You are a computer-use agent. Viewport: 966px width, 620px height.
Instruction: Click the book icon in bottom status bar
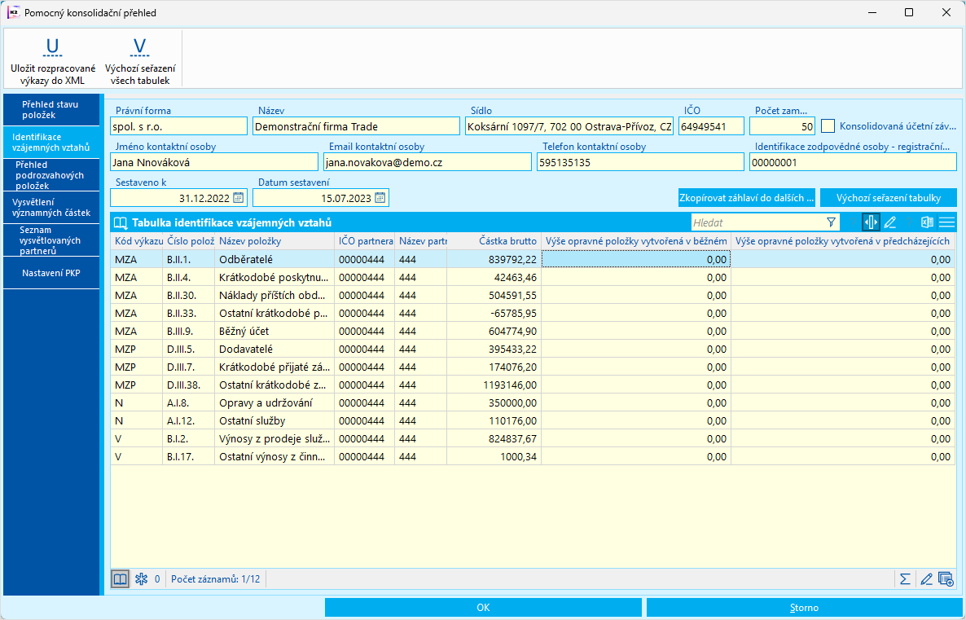coord(120,579)
